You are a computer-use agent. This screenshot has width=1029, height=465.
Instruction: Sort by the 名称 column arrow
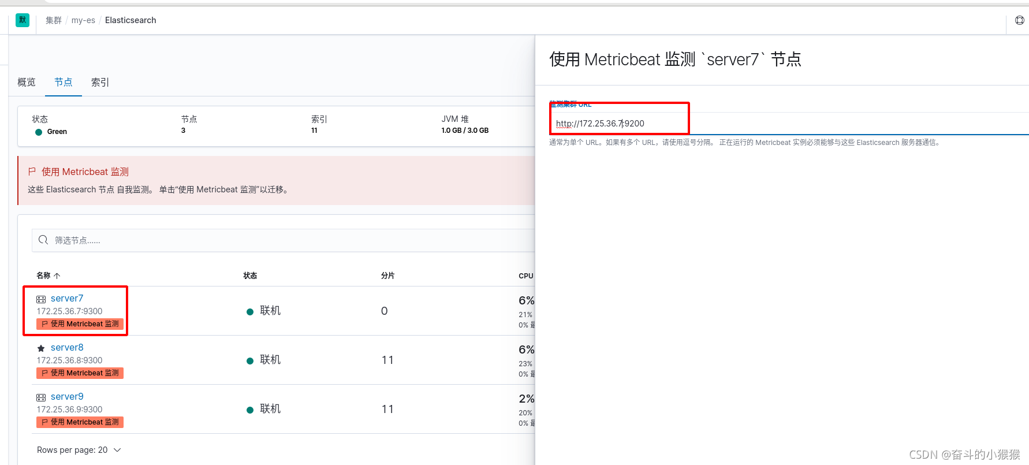point(57,276)
